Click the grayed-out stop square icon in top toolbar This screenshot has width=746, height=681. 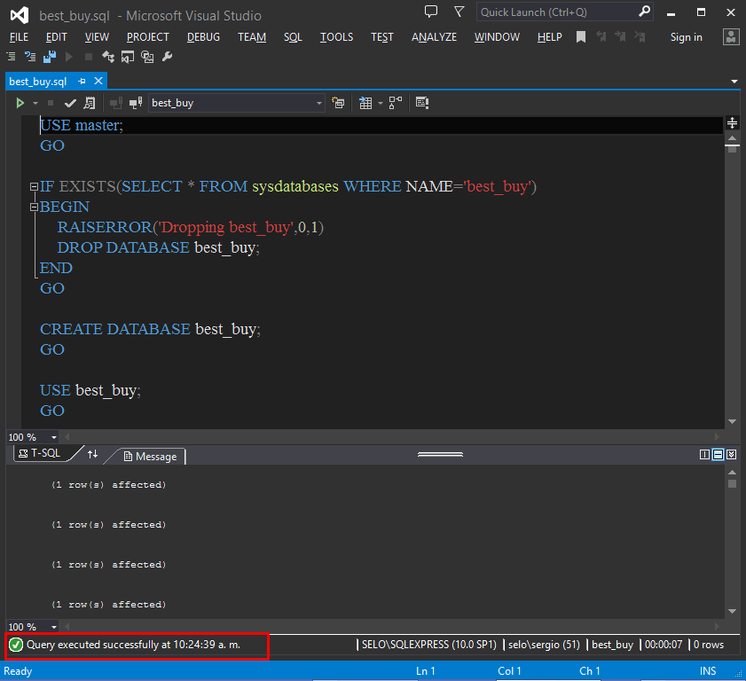click(89, 57)
